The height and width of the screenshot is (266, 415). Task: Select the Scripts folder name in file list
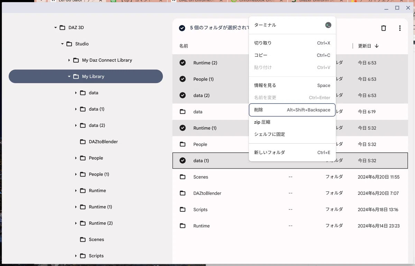tap(200, 209)
